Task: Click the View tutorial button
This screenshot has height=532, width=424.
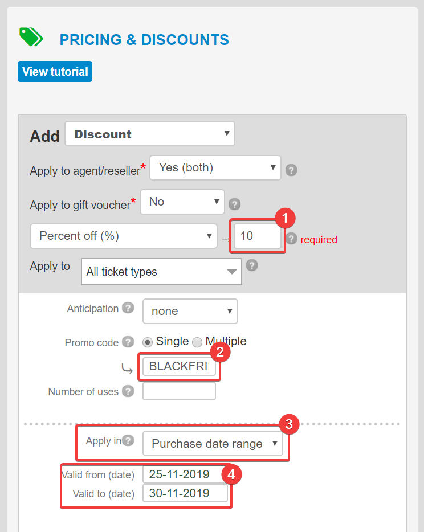Action: click(x=55, y=72)
